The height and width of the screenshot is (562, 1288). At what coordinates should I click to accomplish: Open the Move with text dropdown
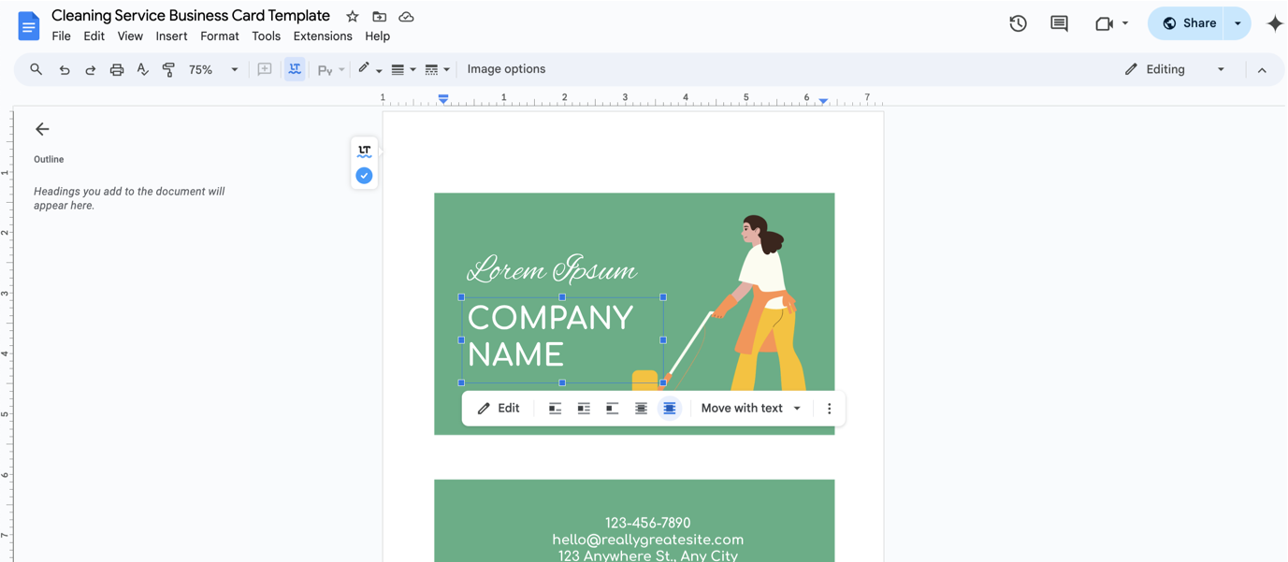(750, 408)
